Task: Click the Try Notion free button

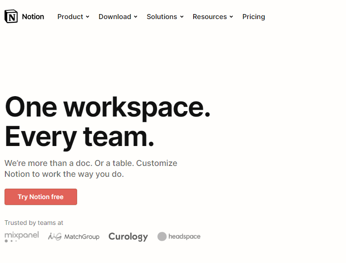Action: [41, 197]
